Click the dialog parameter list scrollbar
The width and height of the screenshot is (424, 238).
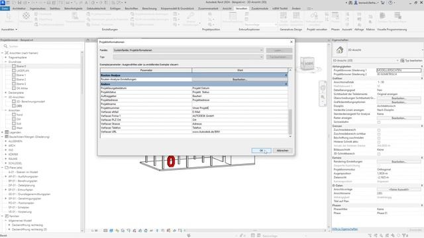pos(290,122)
